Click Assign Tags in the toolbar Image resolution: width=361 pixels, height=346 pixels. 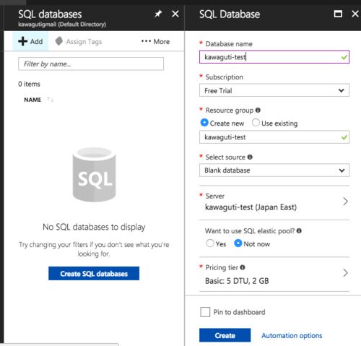point(79,41)
